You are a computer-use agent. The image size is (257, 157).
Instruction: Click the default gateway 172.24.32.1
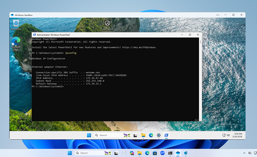click(x=94, y=83)
